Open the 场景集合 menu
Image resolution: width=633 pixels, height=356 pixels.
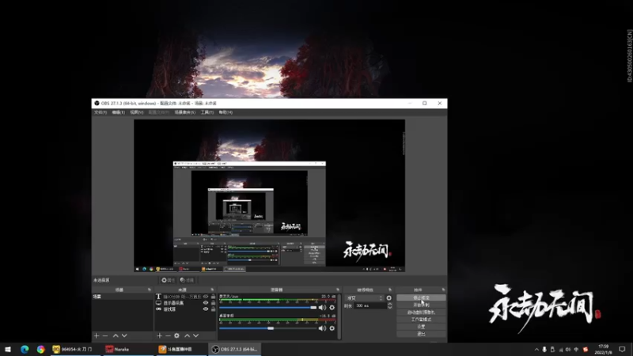(185, 112)
